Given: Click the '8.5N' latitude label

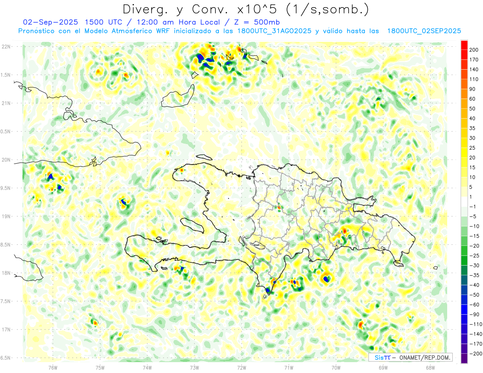Looking at the screenshot, I should 6,245.
